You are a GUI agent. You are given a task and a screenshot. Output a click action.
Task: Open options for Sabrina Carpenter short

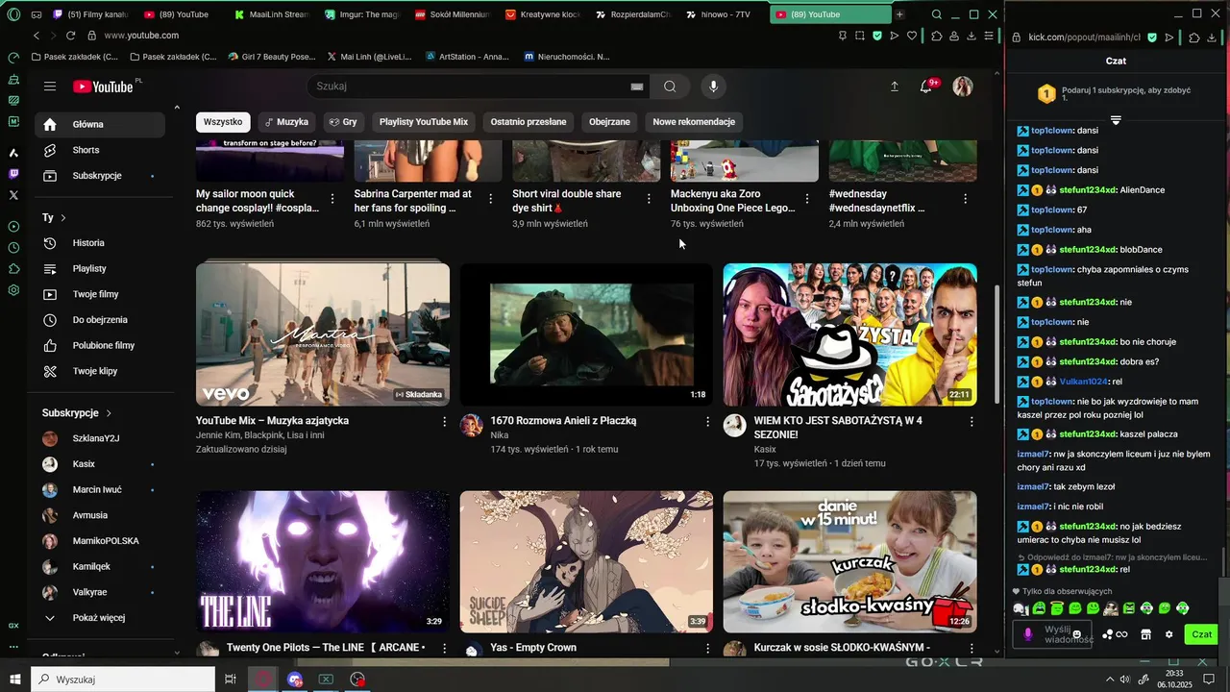(490, 198)
